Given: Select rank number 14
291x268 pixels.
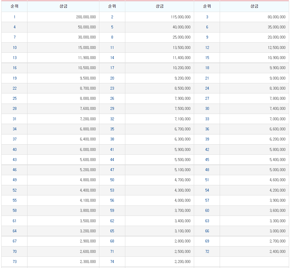Looking at the screenshot, I should click(112, 57).
